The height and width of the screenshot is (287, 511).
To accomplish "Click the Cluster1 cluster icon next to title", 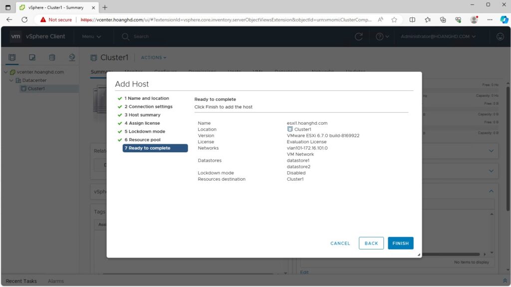I will pos(94,58).
